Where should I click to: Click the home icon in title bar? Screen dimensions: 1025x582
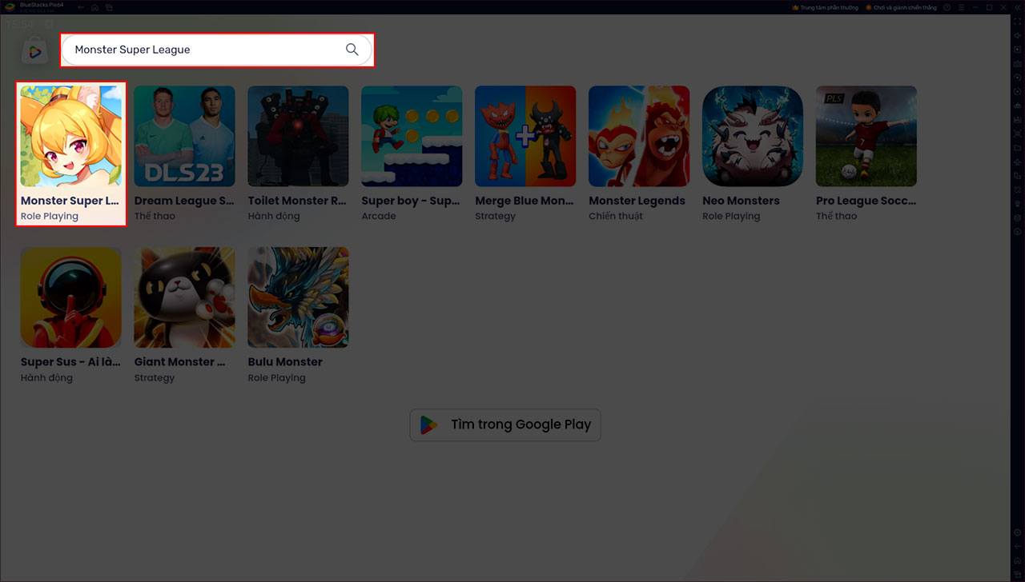click(94, 7)
